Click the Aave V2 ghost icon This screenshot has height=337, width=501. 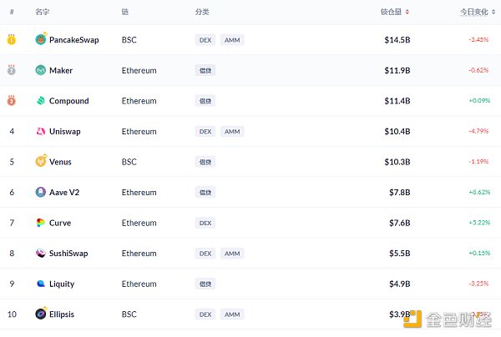pos(41,193)
